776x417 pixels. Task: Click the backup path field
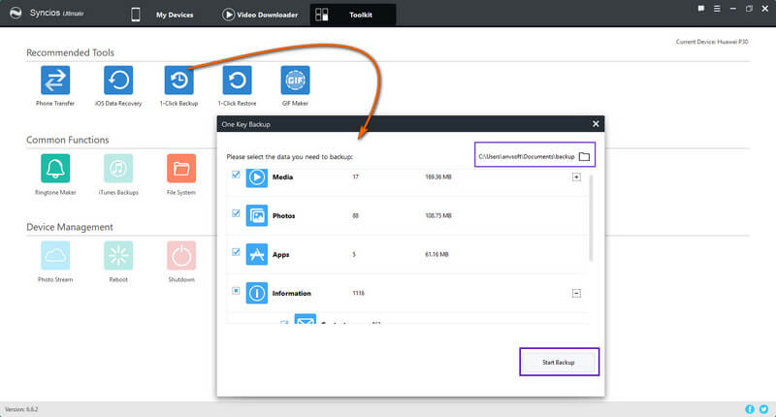tap(527, 156)
